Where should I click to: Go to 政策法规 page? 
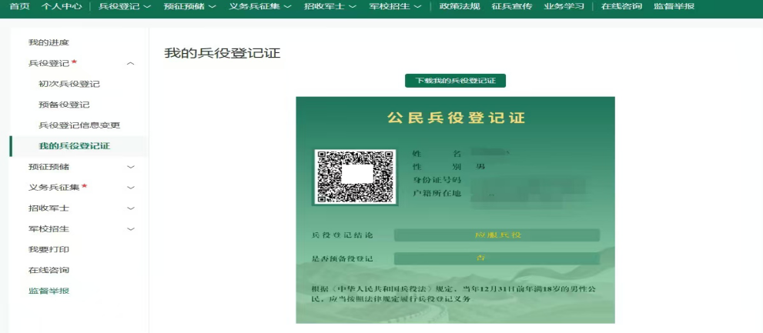[x=460, y=6]
